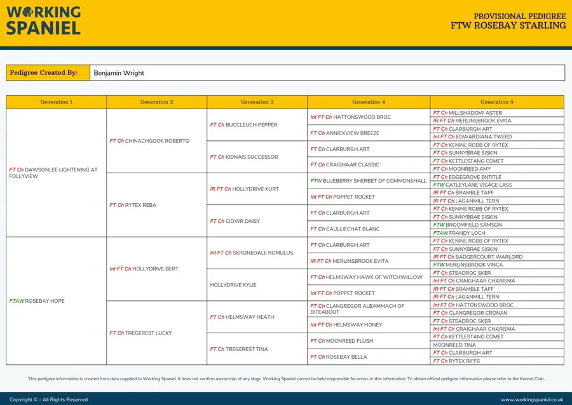572x405 pixels.
Task: Click Int FT Ch Hollydrive Bert
Action: 144,269
